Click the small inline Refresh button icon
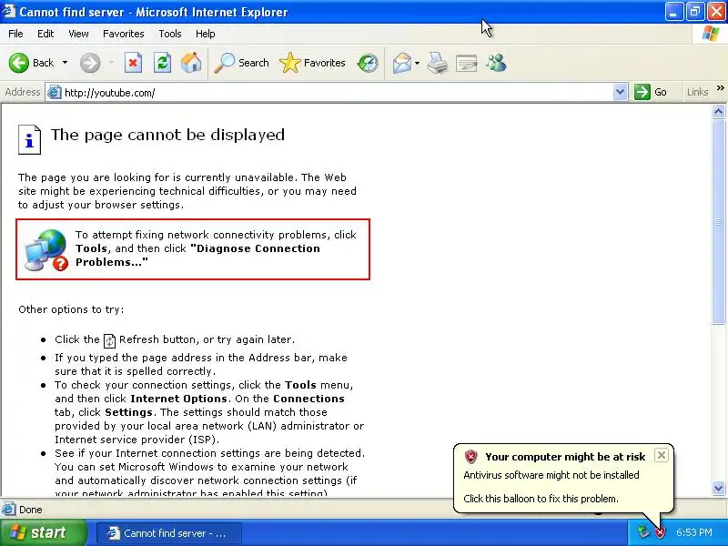728x546 pixels. 109,340
